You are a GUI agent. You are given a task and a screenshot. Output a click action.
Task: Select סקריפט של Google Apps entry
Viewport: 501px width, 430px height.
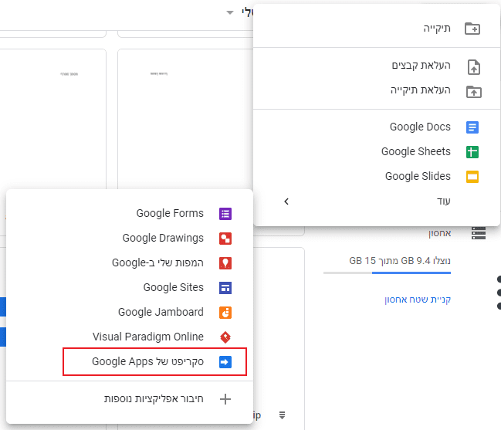coord(130,361)
